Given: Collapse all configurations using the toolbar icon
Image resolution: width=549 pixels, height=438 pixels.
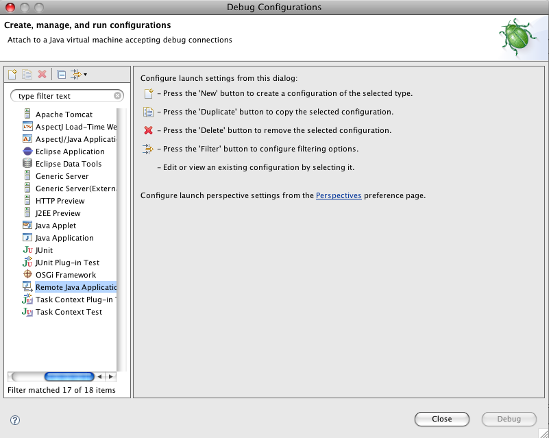Looking at the screenshot, I should [61, 75].
